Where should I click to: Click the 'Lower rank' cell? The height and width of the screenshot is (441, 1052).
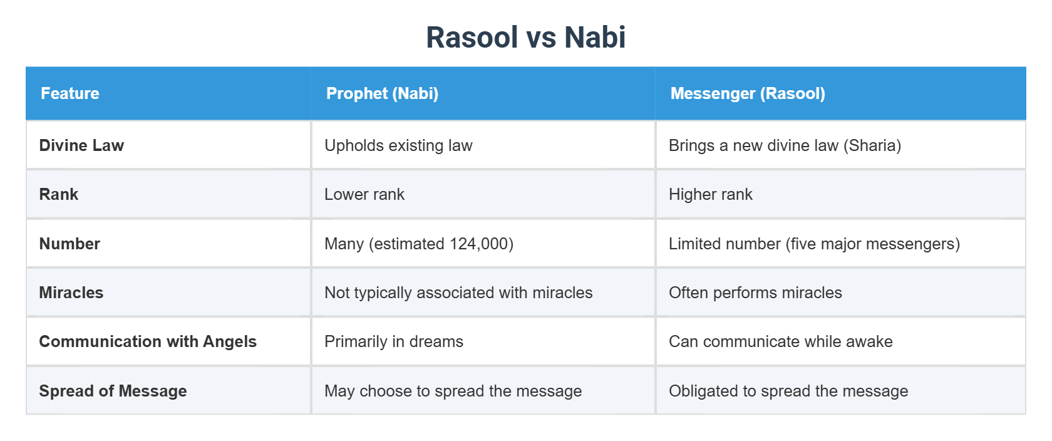(x=483, y=194)
